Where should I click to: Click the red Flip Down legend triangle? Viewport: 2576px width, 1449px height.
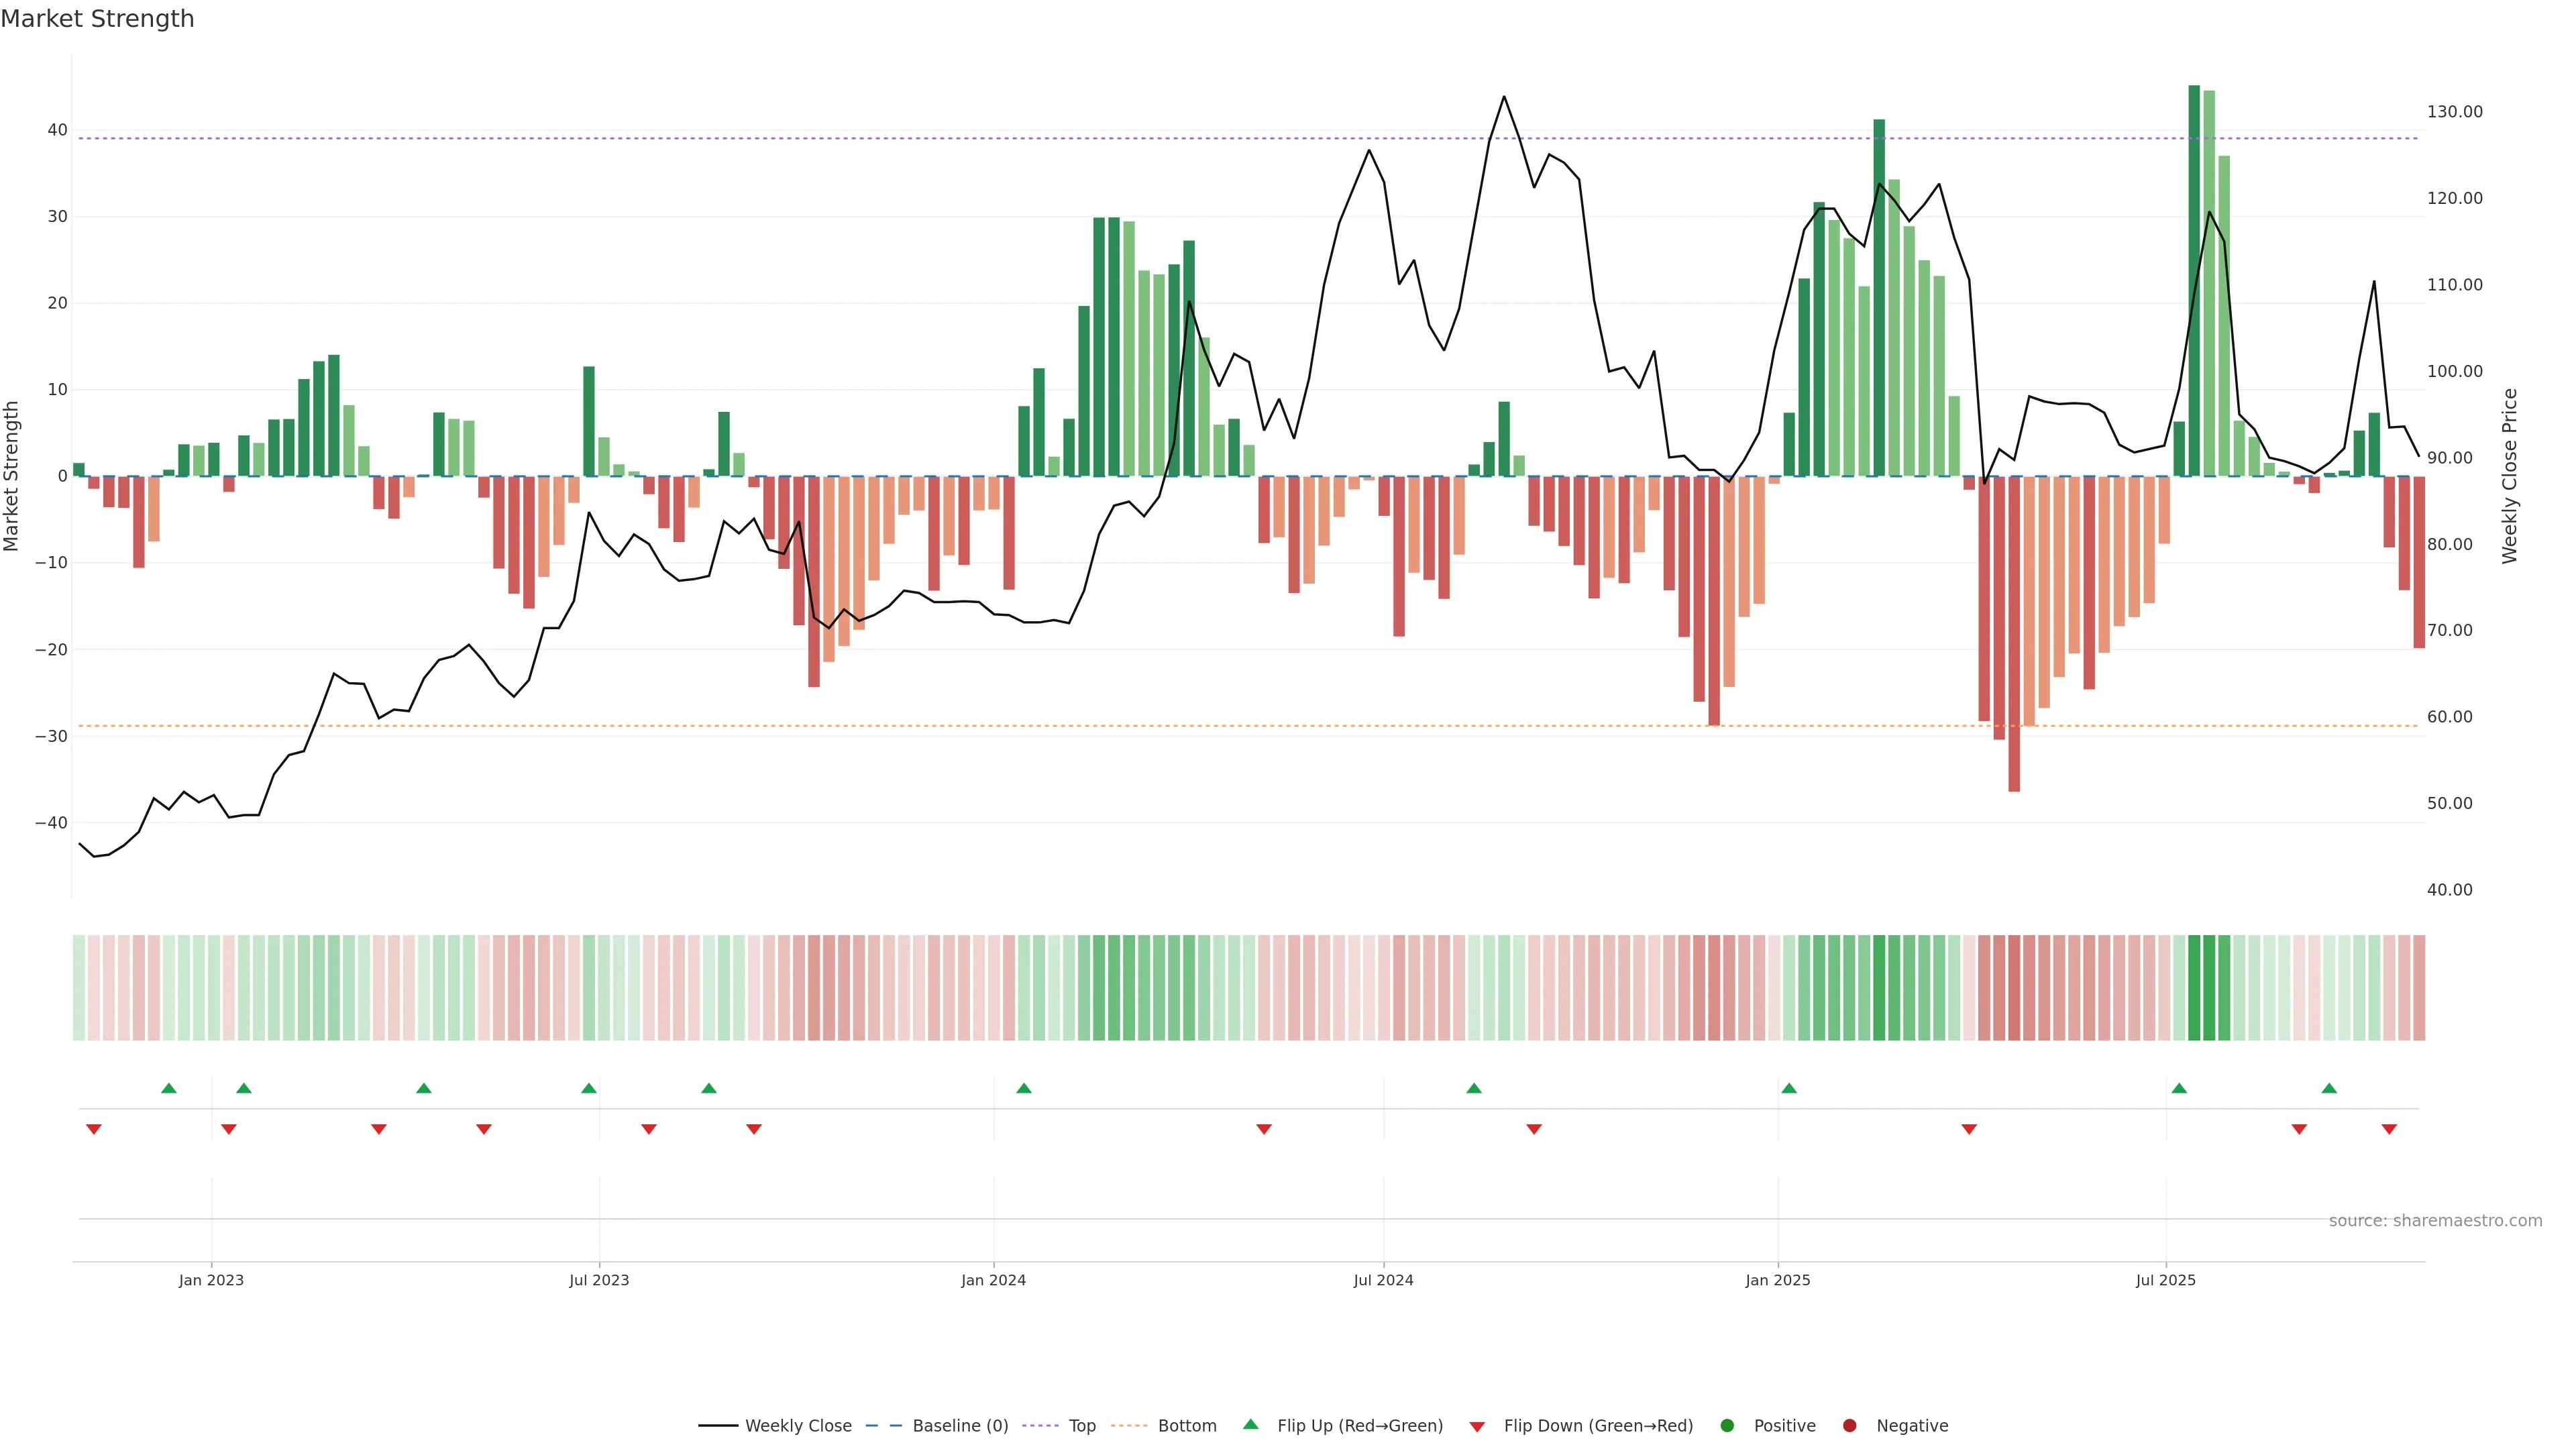[x=1477, y=1427]
